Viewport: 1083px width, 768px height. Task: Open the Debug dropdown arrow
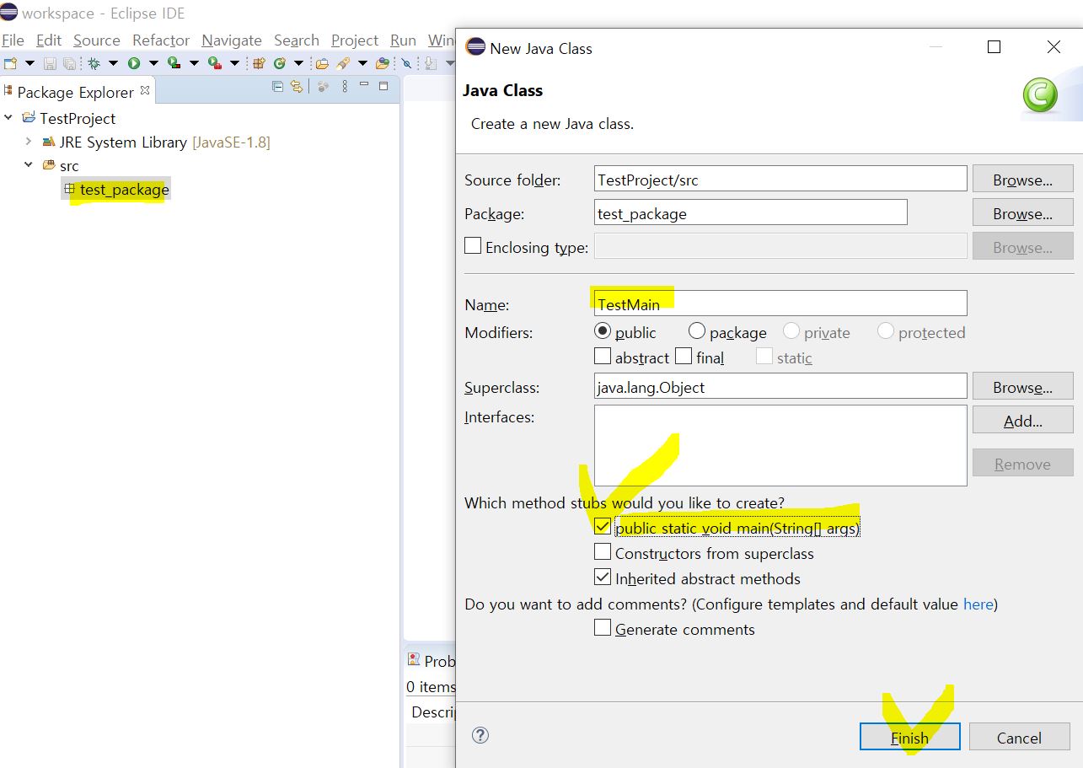tap(113, 63)
